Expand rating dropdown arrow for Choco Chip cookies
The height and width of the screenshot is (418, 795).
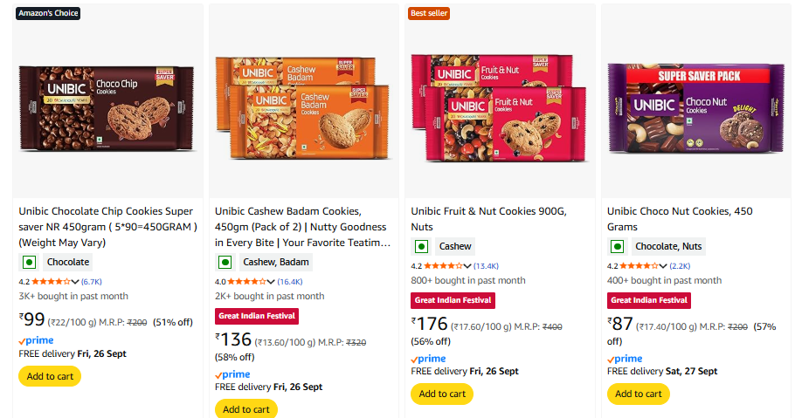(x=75, y=282)
